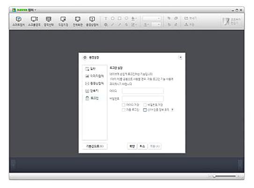Open Naver Capture title menu arrow
The width and height of the screenshot is (254, 188).
tap(35, 10)
